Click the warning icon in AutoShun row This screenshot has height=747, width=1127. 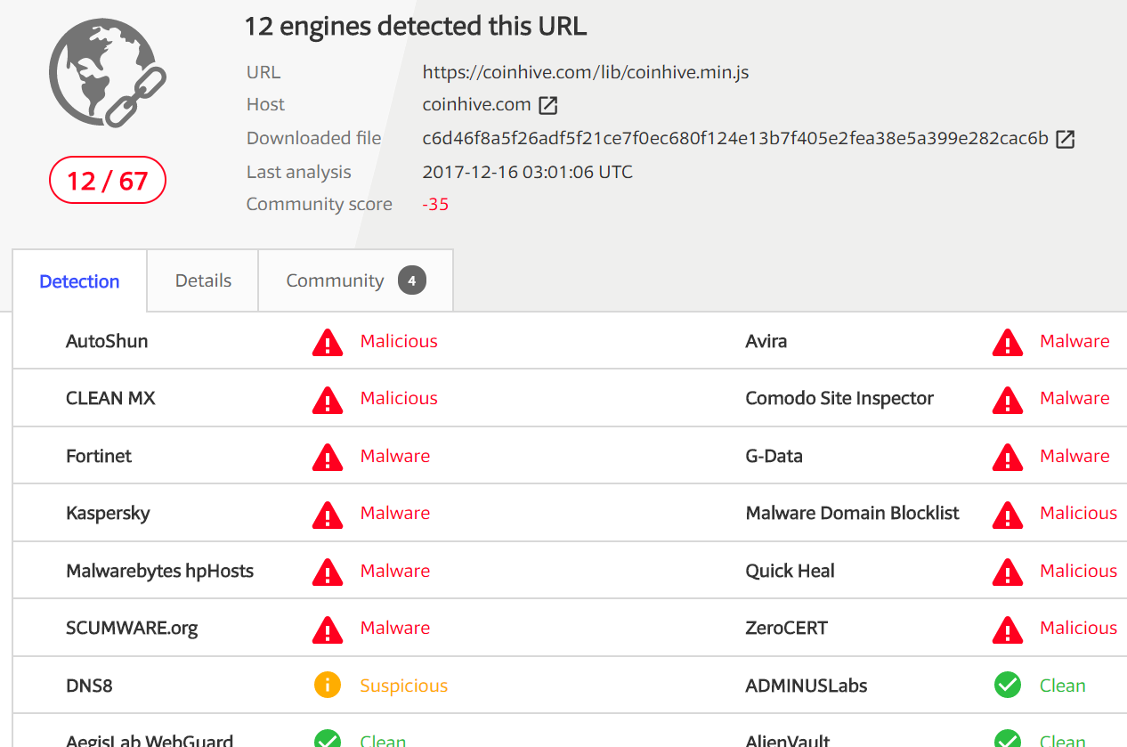coord(328,342)
